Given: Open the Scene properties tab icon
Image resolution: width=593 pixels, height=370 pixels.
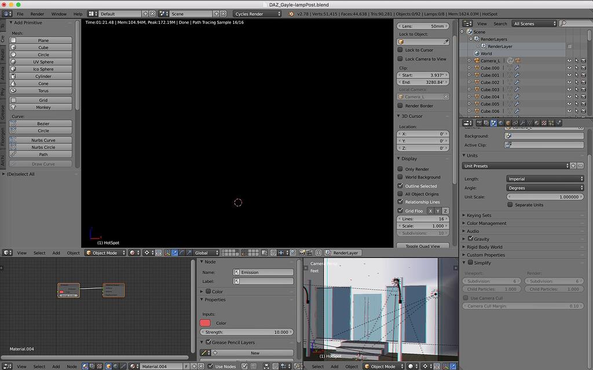Looking at the screenshot, I should point(493,123).
